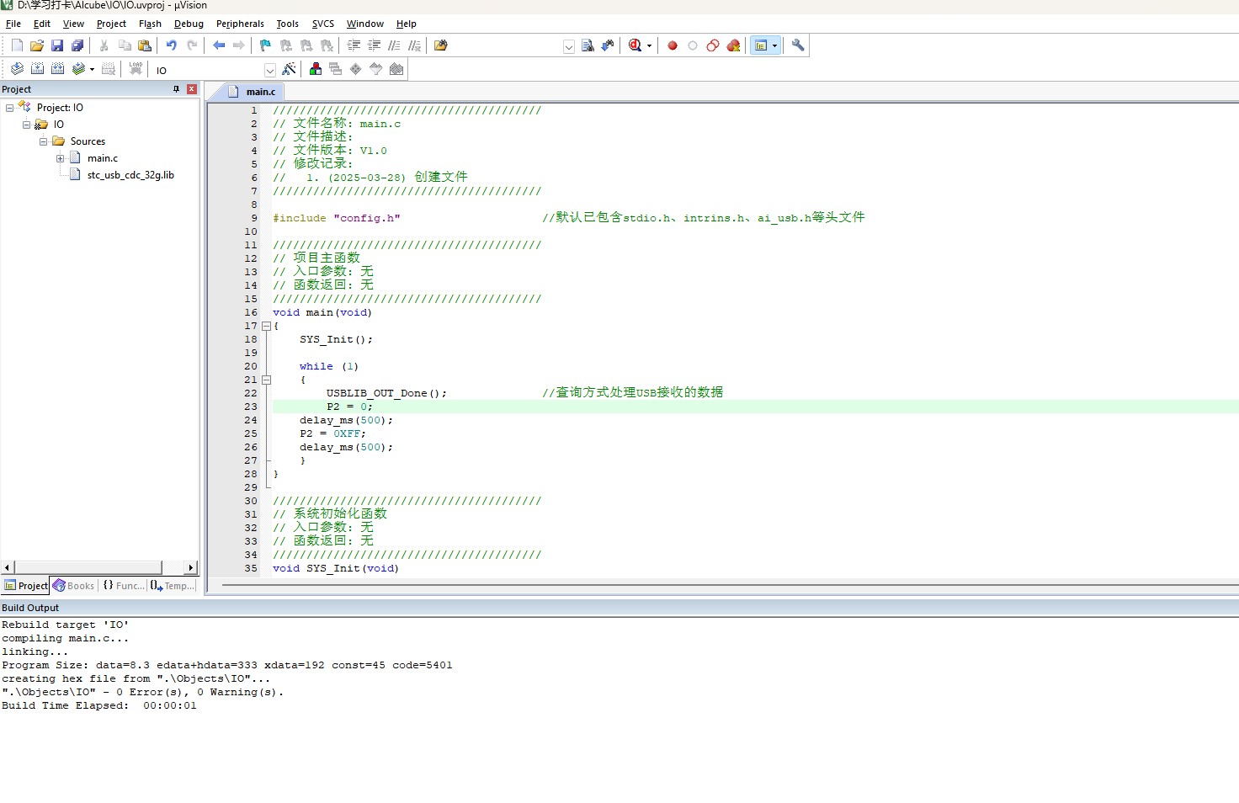Click line 23 containing P2 = 0

(x=755, y=407)
